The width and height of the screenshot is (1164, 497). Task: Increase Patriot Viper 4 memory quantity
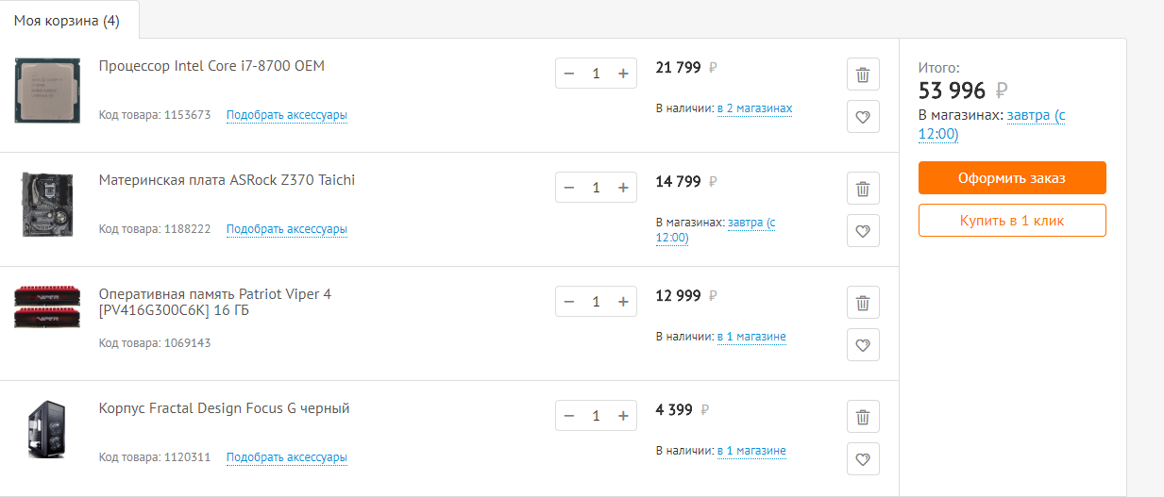(x=623, y=302)
